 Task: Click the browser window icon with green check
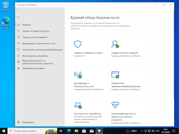point(115,75)
